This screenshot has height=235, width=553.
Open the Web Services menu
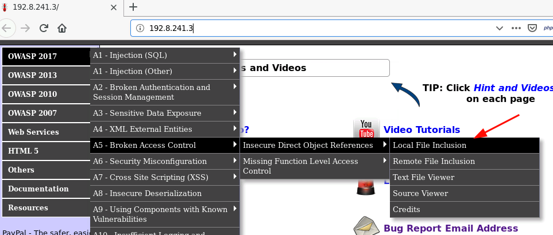click(46, 132)
